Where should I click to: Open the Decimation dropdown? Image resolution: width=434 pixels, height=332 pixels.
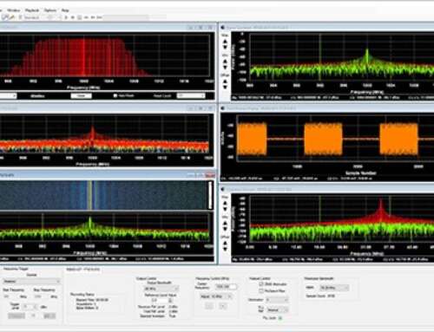click(x=277, y=300)
